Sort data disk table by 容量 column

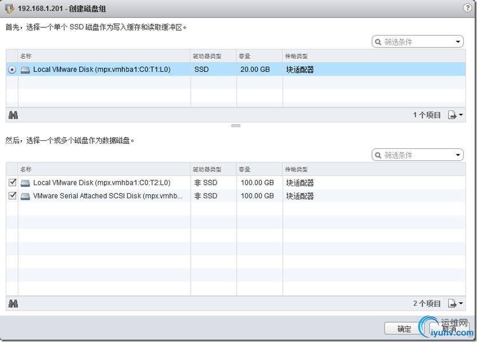pos(259,169)
